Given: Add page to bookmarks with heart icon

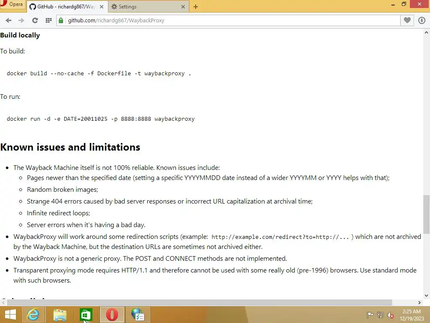Looking at the screenshot, I should (407, 20).
